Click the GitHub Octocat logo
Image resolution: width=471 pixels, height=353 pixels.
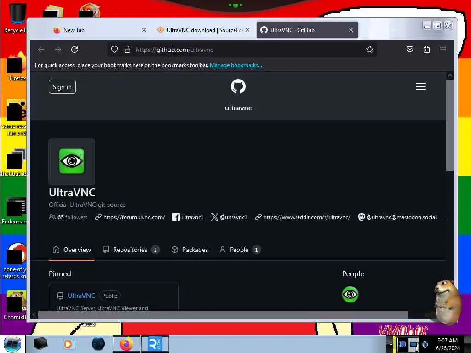pyautogui.click(x=238, y=86)
